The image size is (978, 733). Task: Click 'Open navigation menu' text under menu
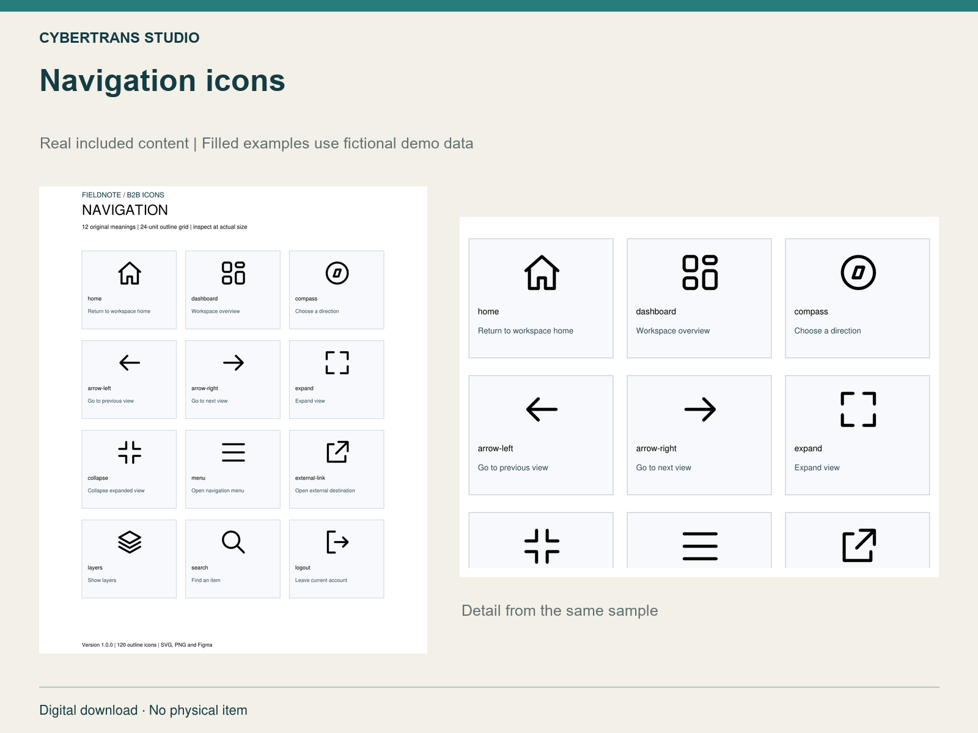pos(218,490)
